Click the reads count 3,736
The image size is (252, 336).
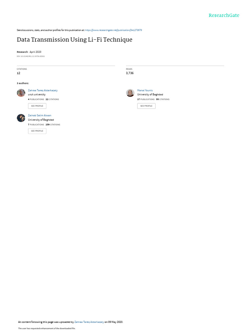pyautogui.click(x=130, y=73)
